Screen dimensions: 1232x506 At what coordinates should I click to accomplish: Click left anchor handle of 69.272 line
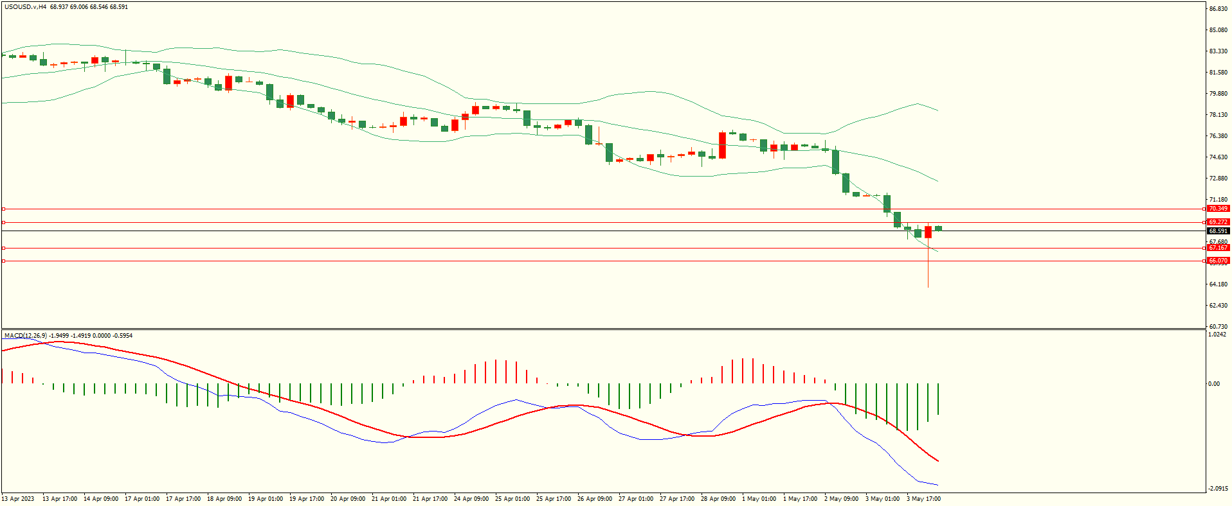(3, 222)
